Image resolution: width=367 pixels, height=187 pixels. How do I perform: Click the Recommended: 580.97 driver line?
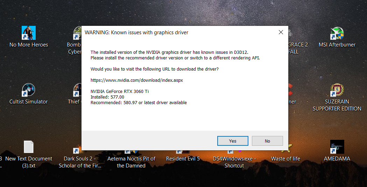tap(139, 103)
